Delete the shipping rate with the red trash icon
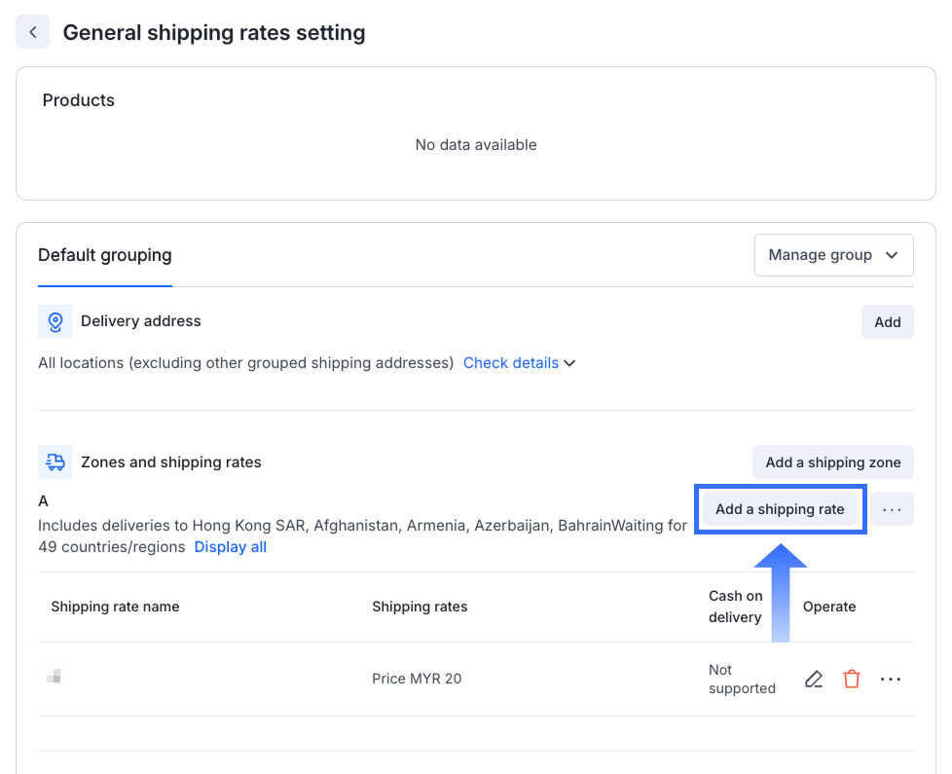 [852, 680]
